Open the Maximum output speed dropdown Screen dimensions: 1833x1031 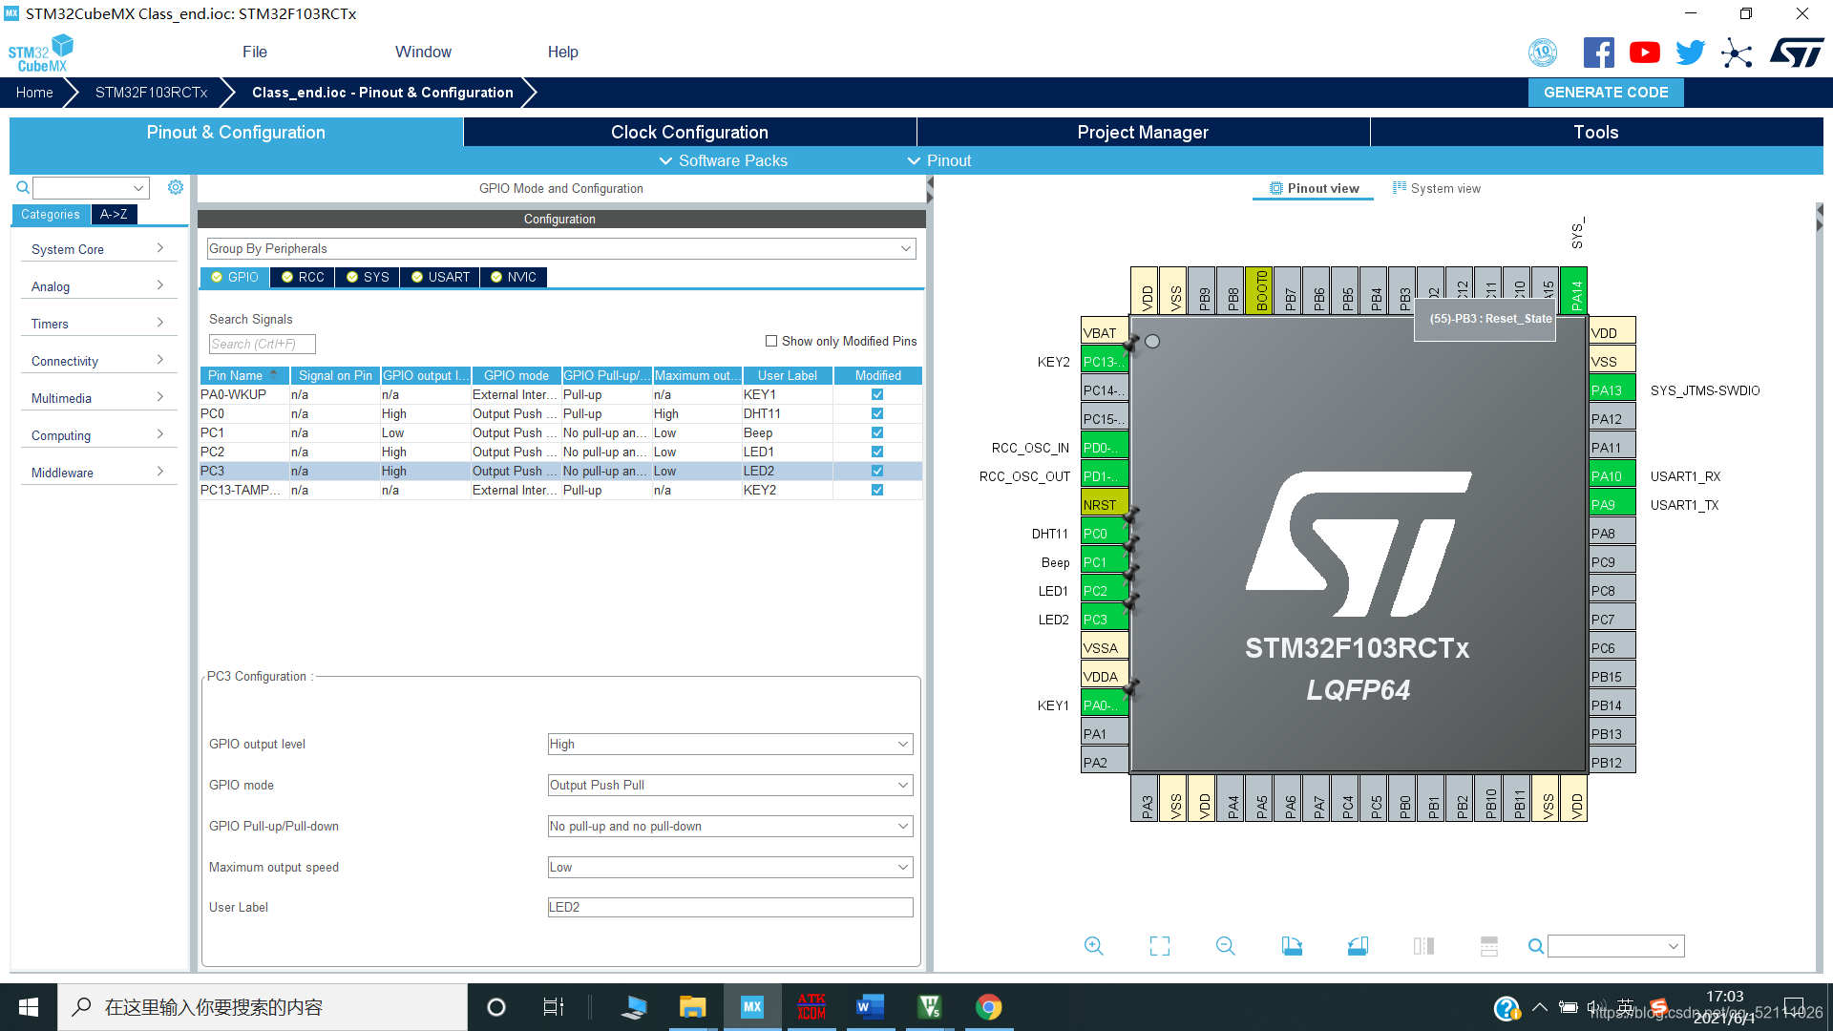(x=730, y=867)
